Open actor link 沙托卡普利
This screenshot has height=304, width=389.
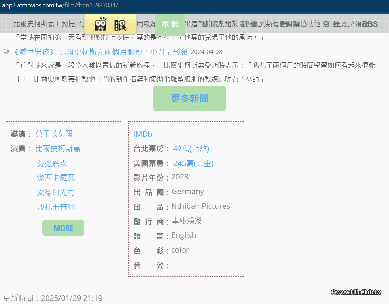tap(56, 207)
